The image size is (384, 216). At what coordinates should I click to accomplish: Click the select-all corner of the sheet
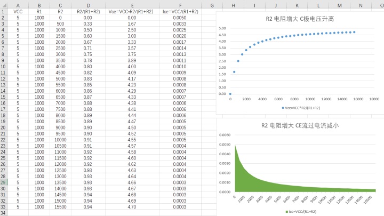coord(3,5)
